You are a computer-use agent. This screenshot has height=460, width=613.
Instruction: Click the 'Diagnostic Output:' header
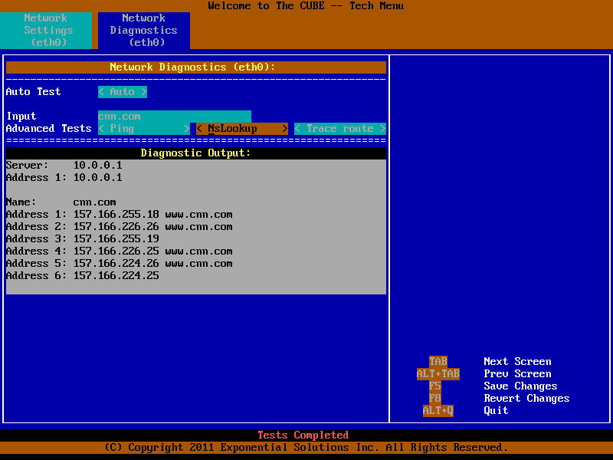point(195,153)
